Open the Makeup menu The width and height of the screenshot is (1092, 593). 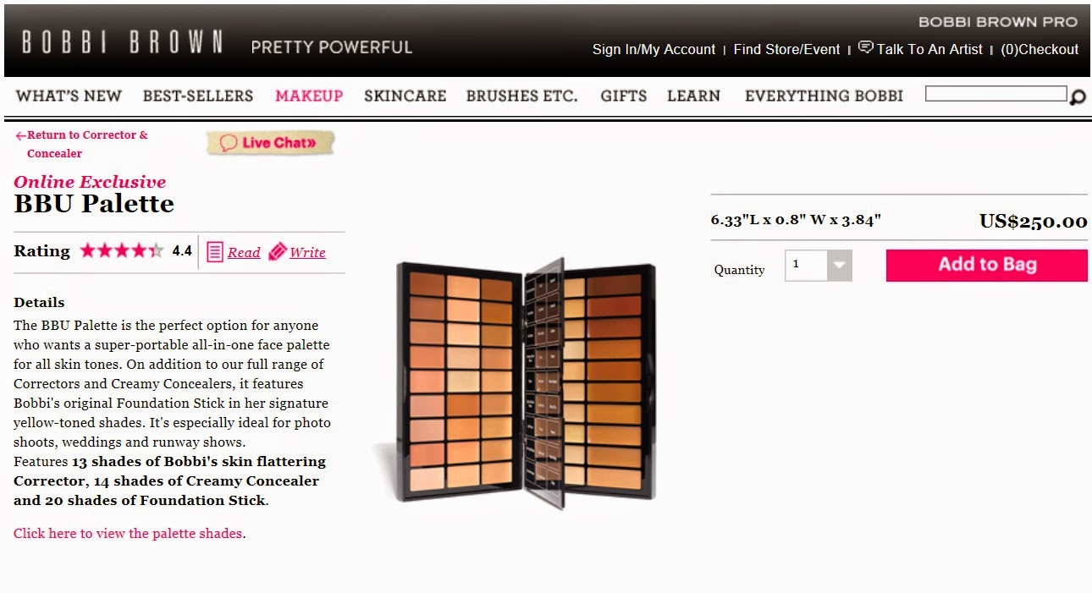pyautogui.click(x=309, y=96)
